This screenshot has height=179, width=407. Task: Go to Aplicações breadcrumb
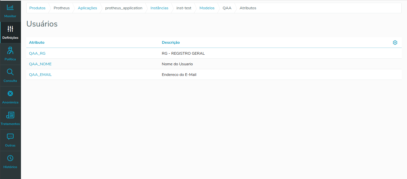88,8
